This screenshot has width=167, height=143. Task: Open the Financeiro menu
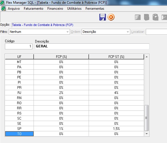click(55, 9)
